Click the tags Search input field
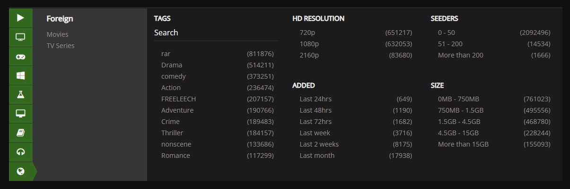 pos(216,33)
